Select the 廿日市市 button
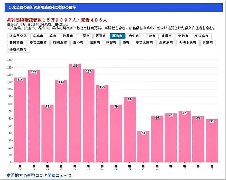 click(16, 43)
